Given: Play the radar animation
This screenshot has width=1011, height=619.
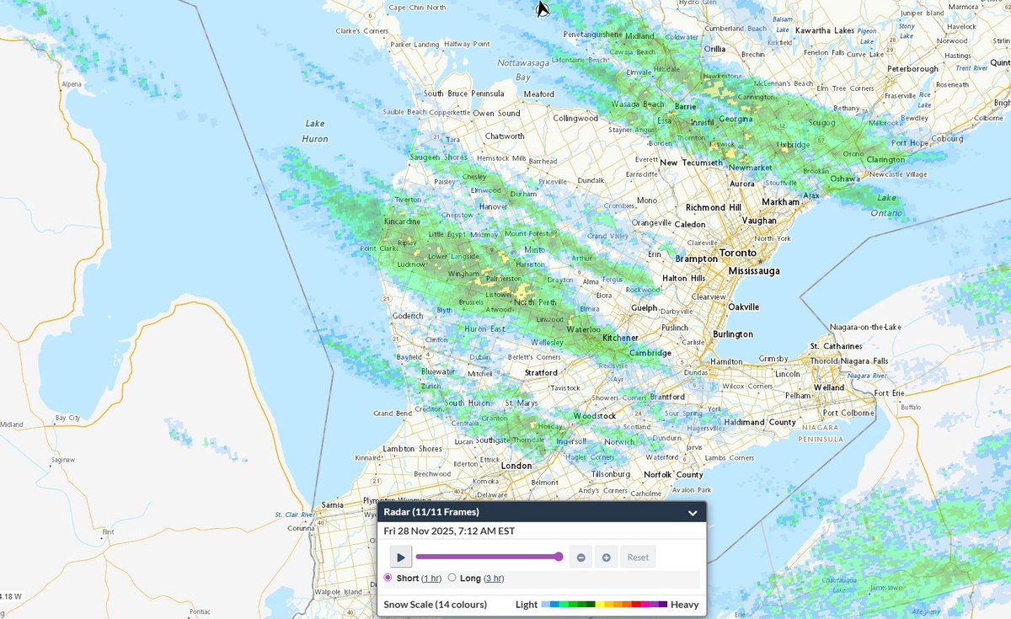Looking at the screenshot, I should click(401, 557).
